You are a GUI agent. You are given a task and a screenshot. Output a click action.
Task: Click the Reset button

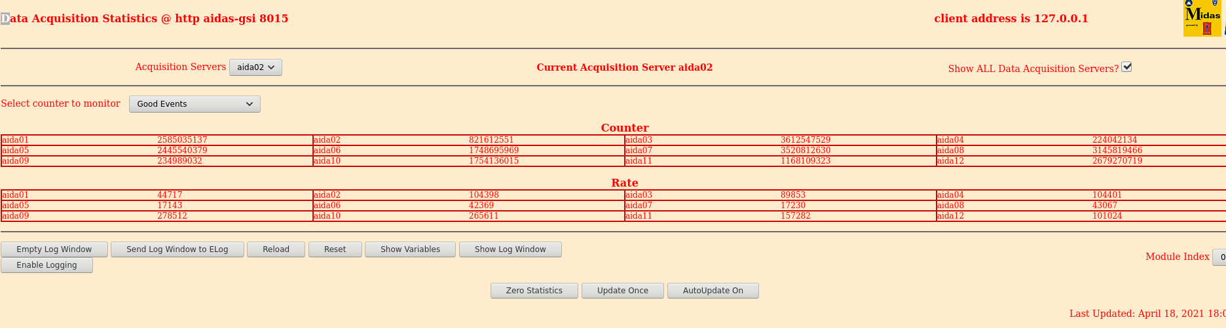click(335, 249)
